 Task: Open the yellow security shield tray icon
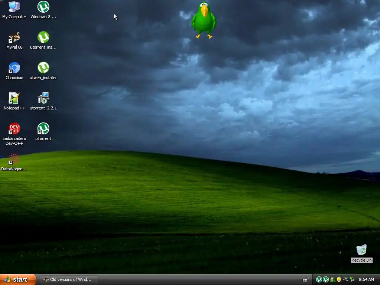[339, 279]
